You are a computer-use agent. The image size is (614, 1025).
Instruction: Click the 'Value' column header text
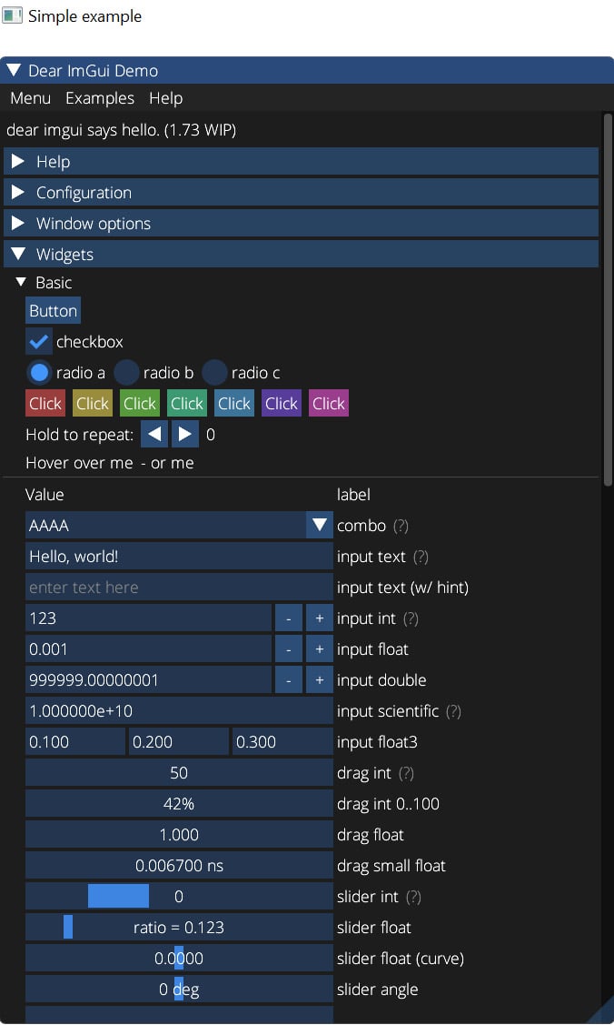(x=45, y=494)
